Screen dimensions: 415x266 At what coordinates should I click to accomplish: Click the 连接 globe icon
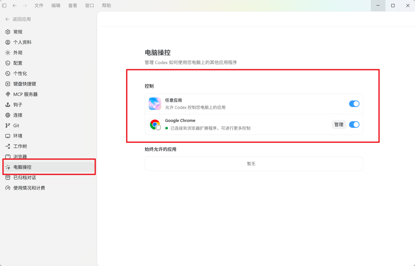(x=8, y=115)
